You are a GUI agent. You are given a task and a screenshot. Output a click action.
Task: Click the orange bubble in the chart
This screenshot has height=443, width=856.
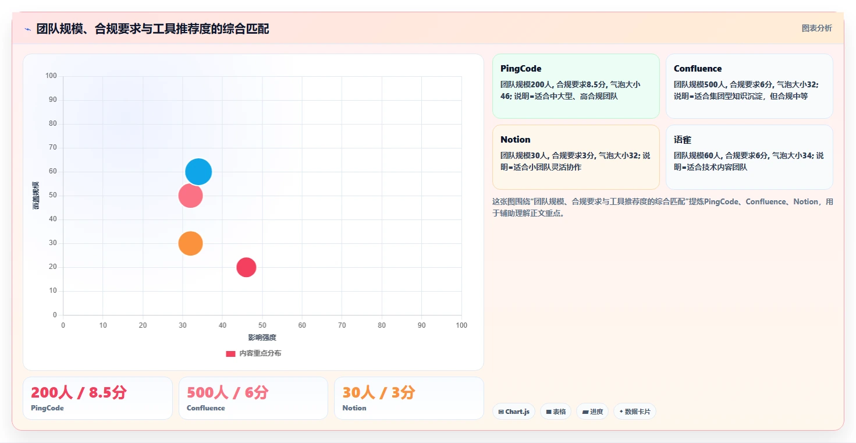coord(190,243)
